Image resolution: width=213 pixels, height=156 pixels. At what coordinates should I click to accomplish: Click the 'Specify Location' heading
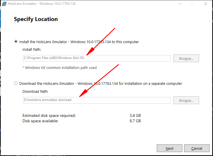(36, 19)
